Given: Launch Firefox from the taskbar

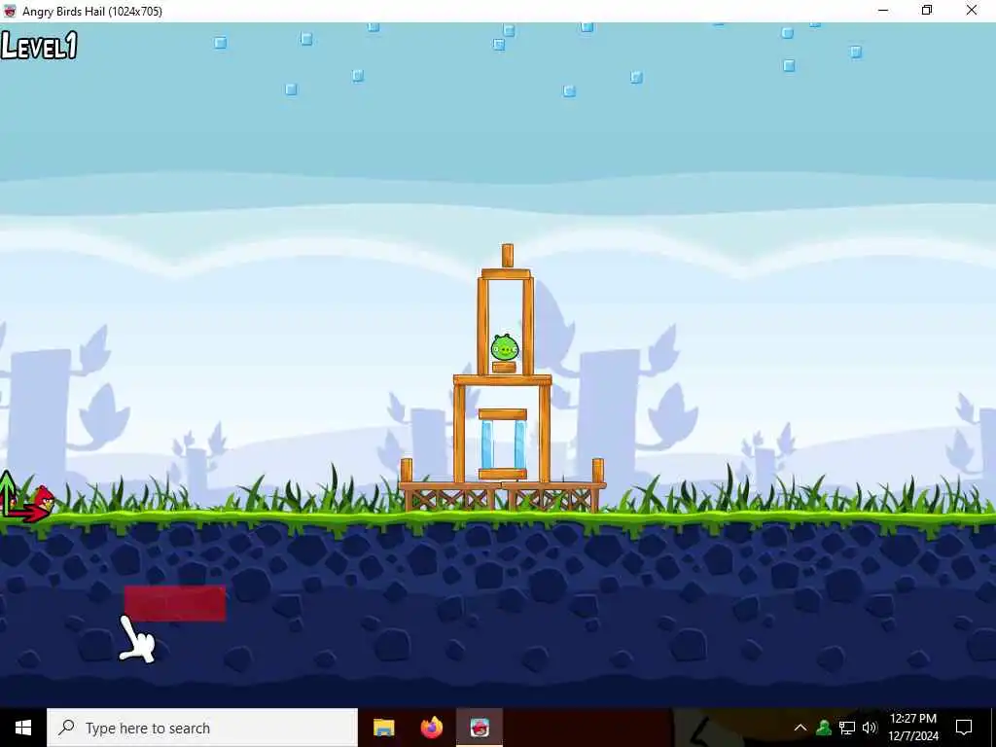Looking at the screenshot, I should [432, 728].
